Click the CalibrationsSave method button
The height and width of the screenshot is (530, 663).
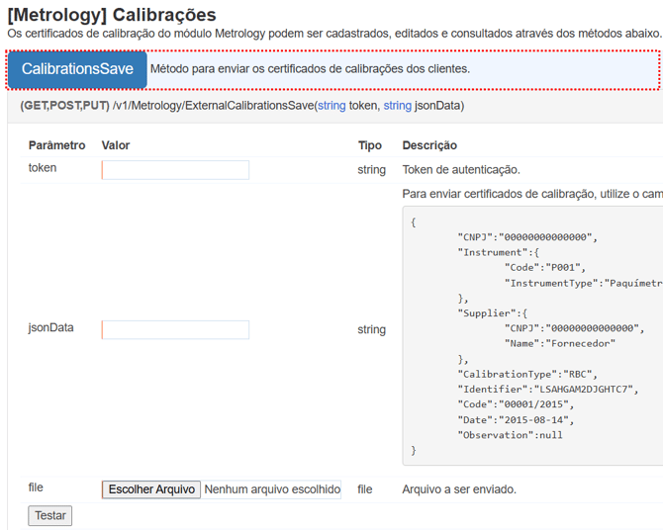click(x=77, y=69)
